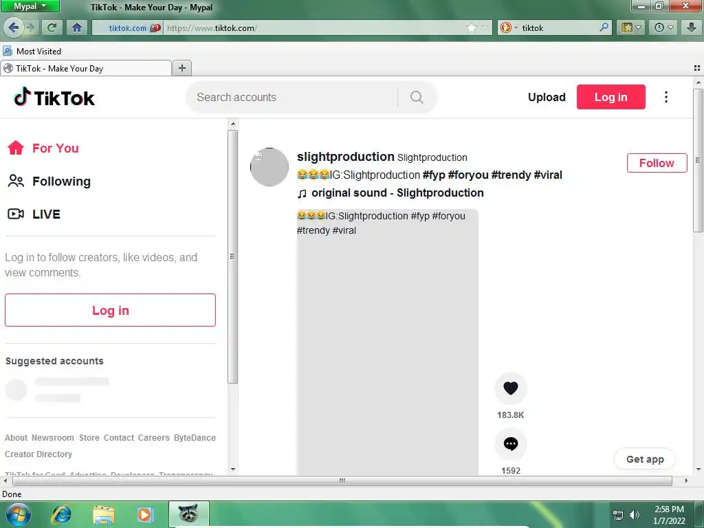
Task: Reload the page with the refresh icon
Action: (x=52, y=27)
